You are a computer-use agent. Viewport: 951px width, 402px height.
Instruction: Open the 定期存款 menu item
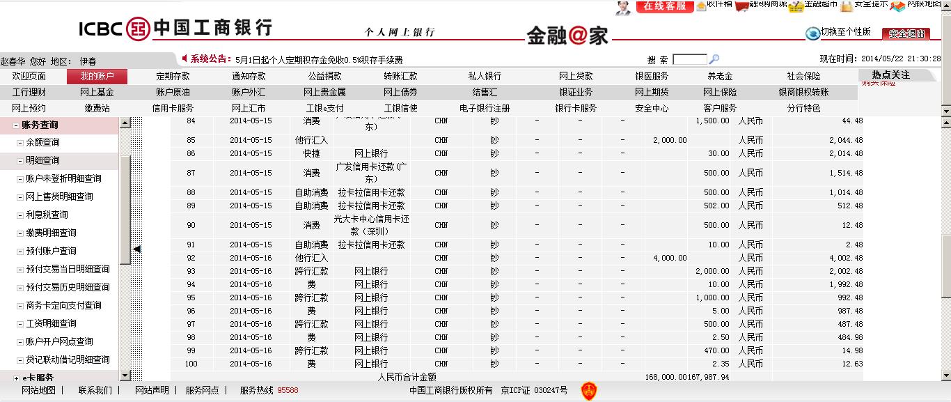[x=173, y=77]
